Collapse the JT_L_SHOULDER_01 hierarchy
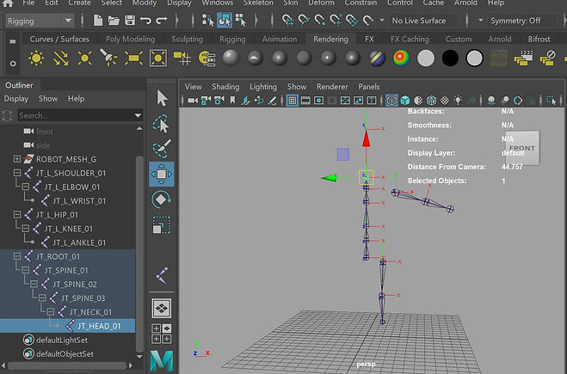 17,173
